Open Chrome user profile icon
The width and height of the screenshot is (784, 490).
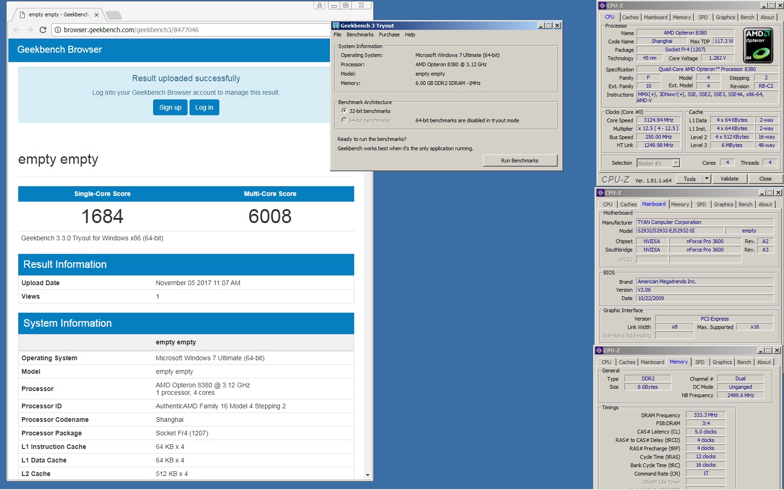pos(319,5)
